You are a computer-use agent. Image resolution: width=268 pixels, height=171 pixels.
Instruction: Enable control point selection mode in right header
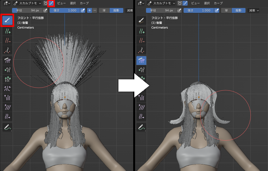[180, 3]
